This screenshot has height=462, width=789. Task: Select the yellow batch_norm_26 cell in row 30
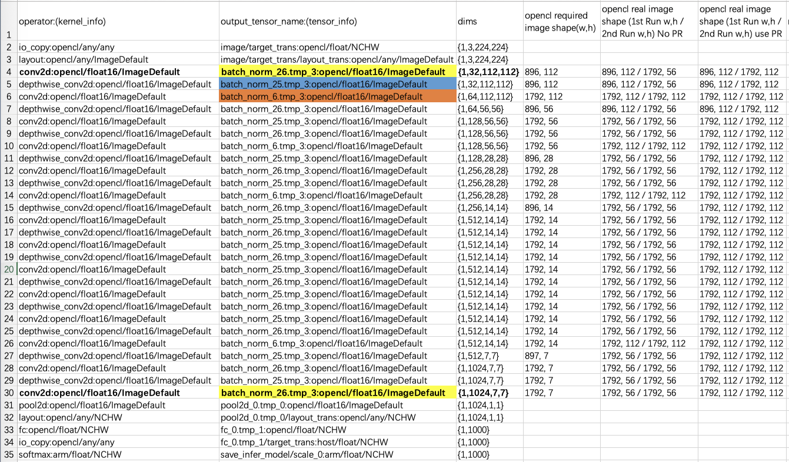pyautogui.click(x=337, y=393)
